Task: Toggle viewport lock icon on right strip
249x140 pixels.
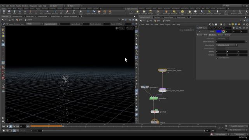Action: tap(137, 38)
